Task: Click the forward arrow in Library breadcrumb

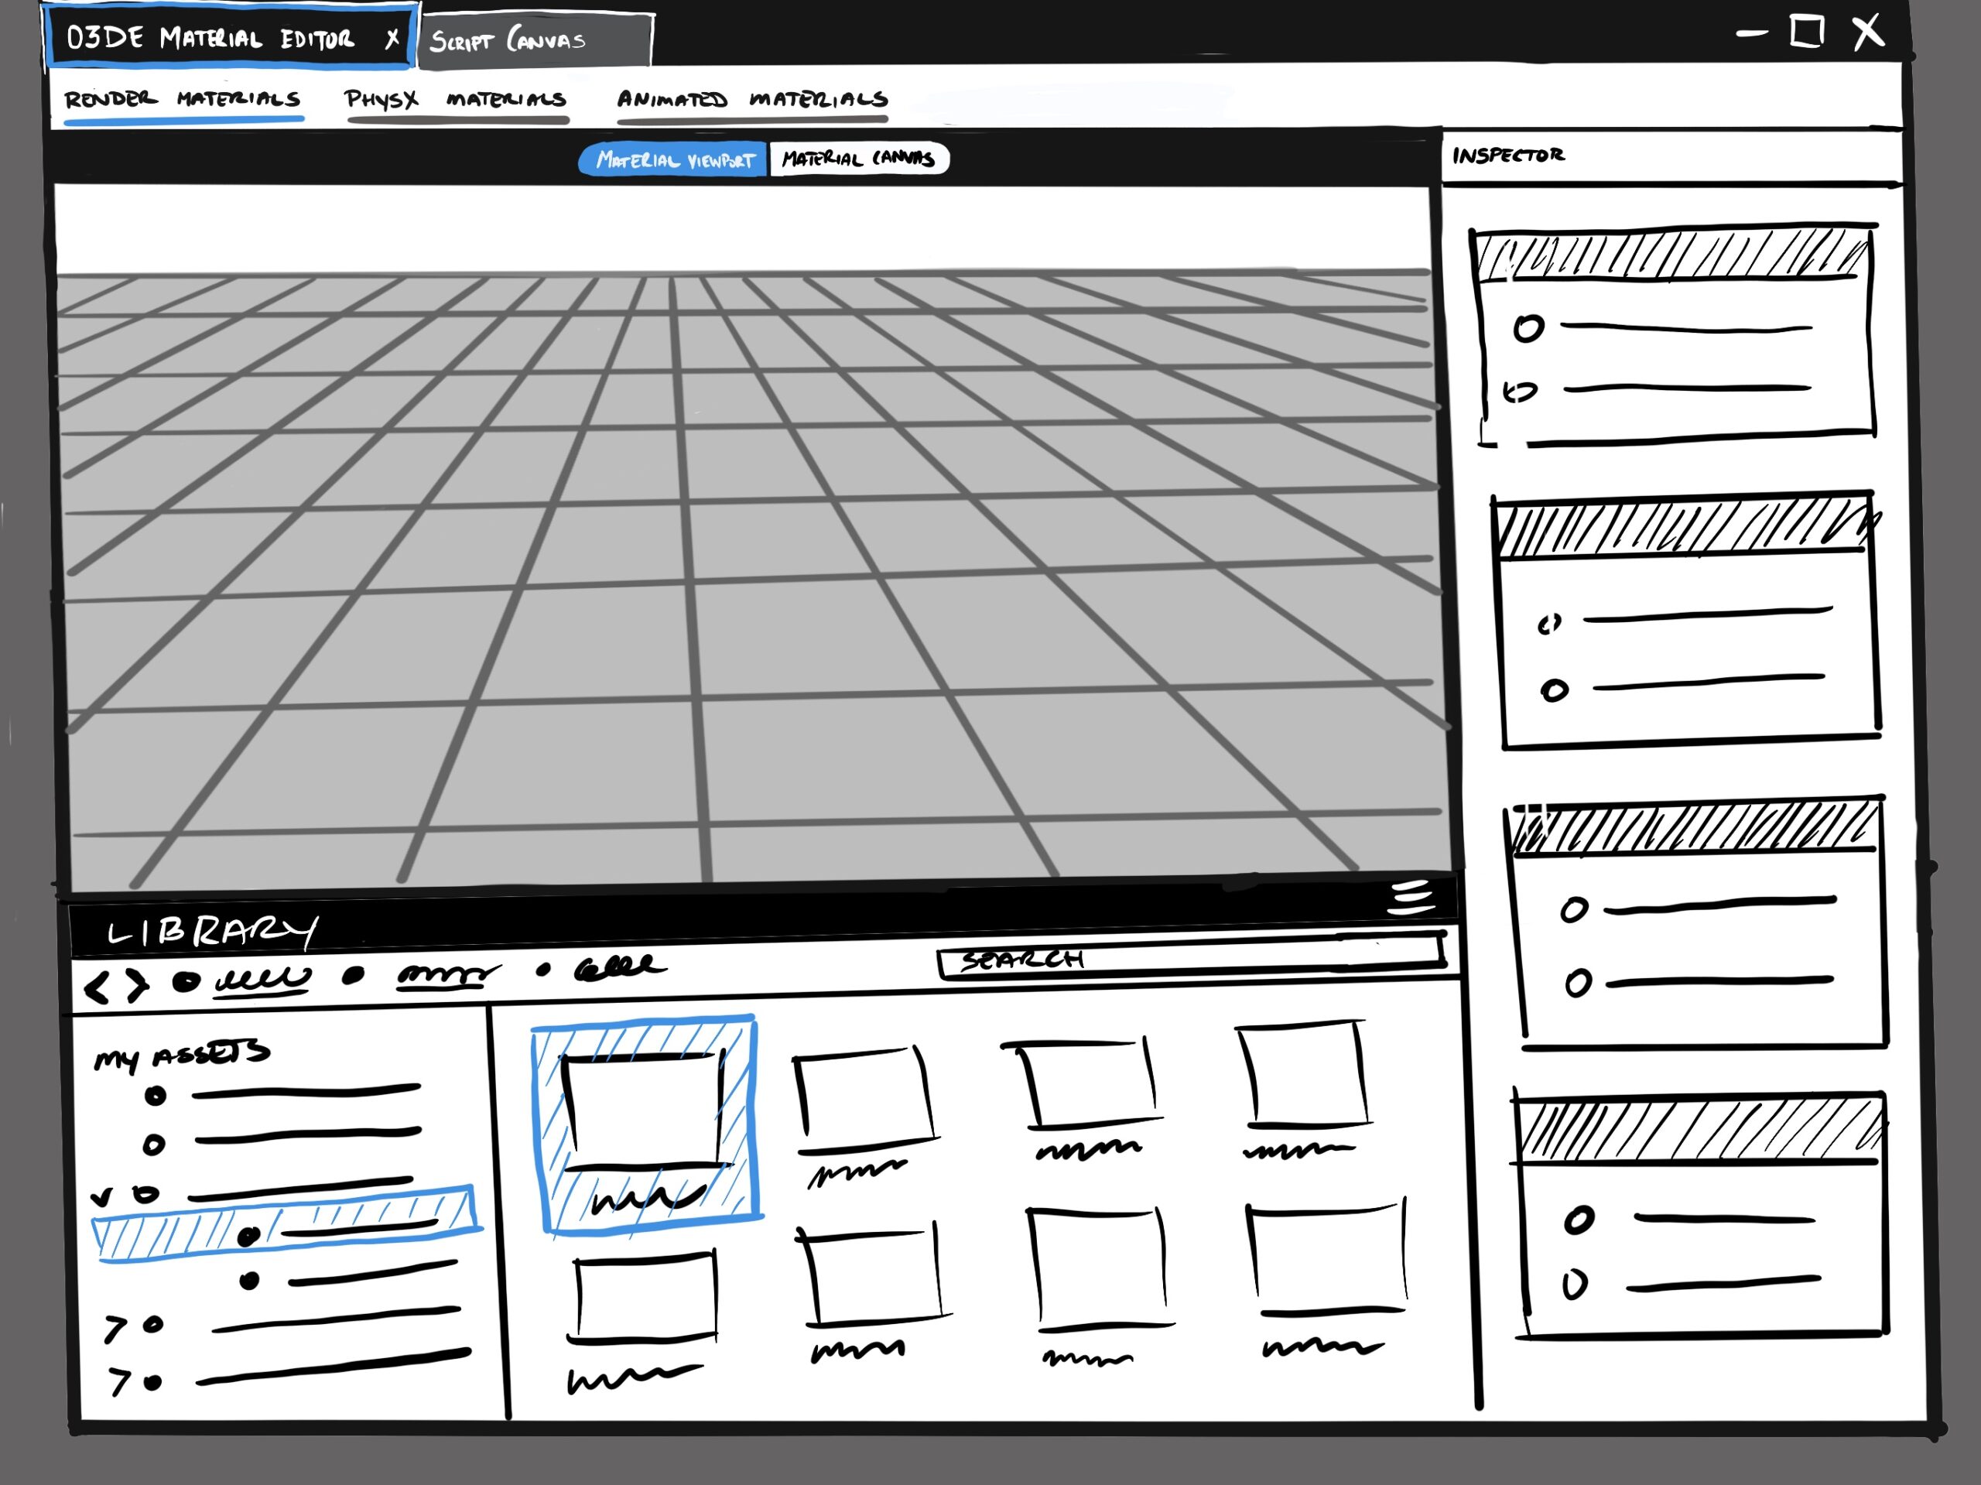Action: point(136,986)
